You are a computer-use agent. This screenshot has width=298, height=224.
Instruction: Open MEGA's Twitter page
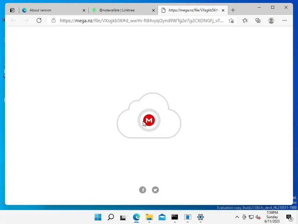point(155,190)
